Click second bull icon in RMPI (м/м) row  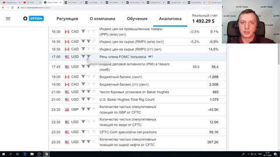88,41
